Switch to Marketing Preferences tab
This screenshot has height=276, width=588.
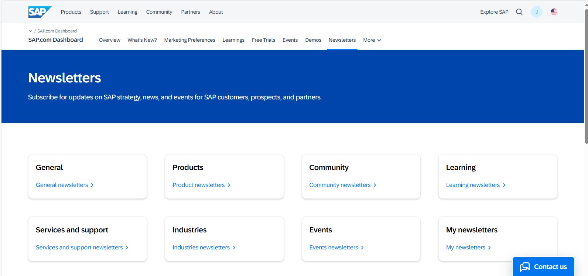[189, 40]
